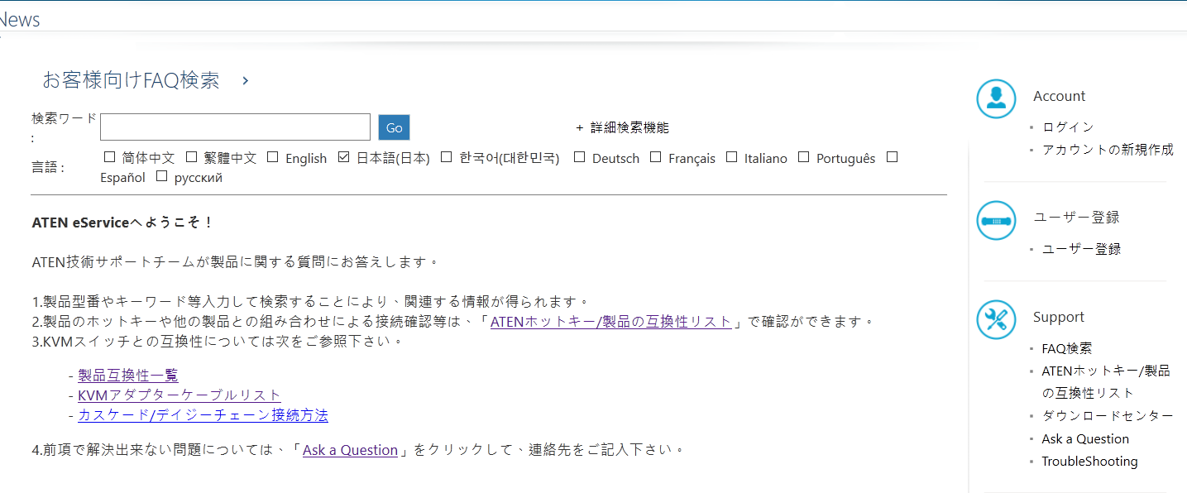Open TroubleShooting in the Support sidebar
This screenshot has width=1187, height=493.
coord(1089,462)
